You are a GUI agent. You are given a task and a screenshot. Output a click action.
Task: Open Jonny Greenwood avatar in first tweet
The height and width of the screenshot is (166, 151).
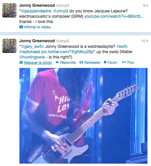click(x=9, y=10)
